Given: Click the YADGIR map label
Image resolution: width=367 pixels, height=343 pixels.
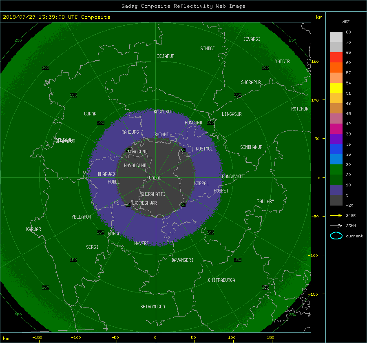Looking at the screenshot, I should (282, 62).
